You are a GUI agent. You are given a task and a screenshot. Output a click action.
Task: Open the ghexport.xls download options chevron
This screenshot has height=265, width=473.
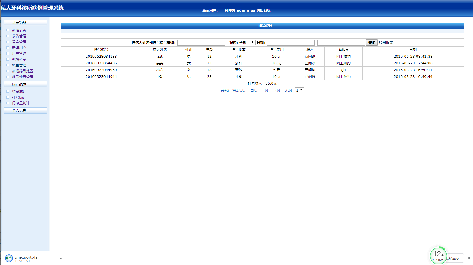tap(61, 258)
